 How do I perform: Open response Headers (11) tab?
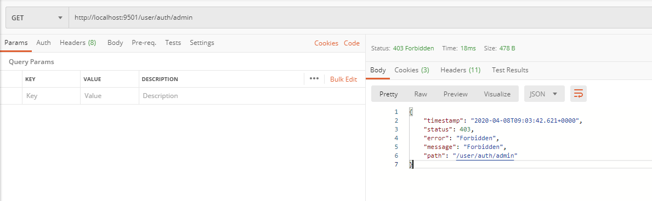[460, 70]
